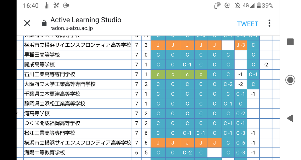Tap the battery 39% status indicator
301x160 pixels.
pos(265,6)
